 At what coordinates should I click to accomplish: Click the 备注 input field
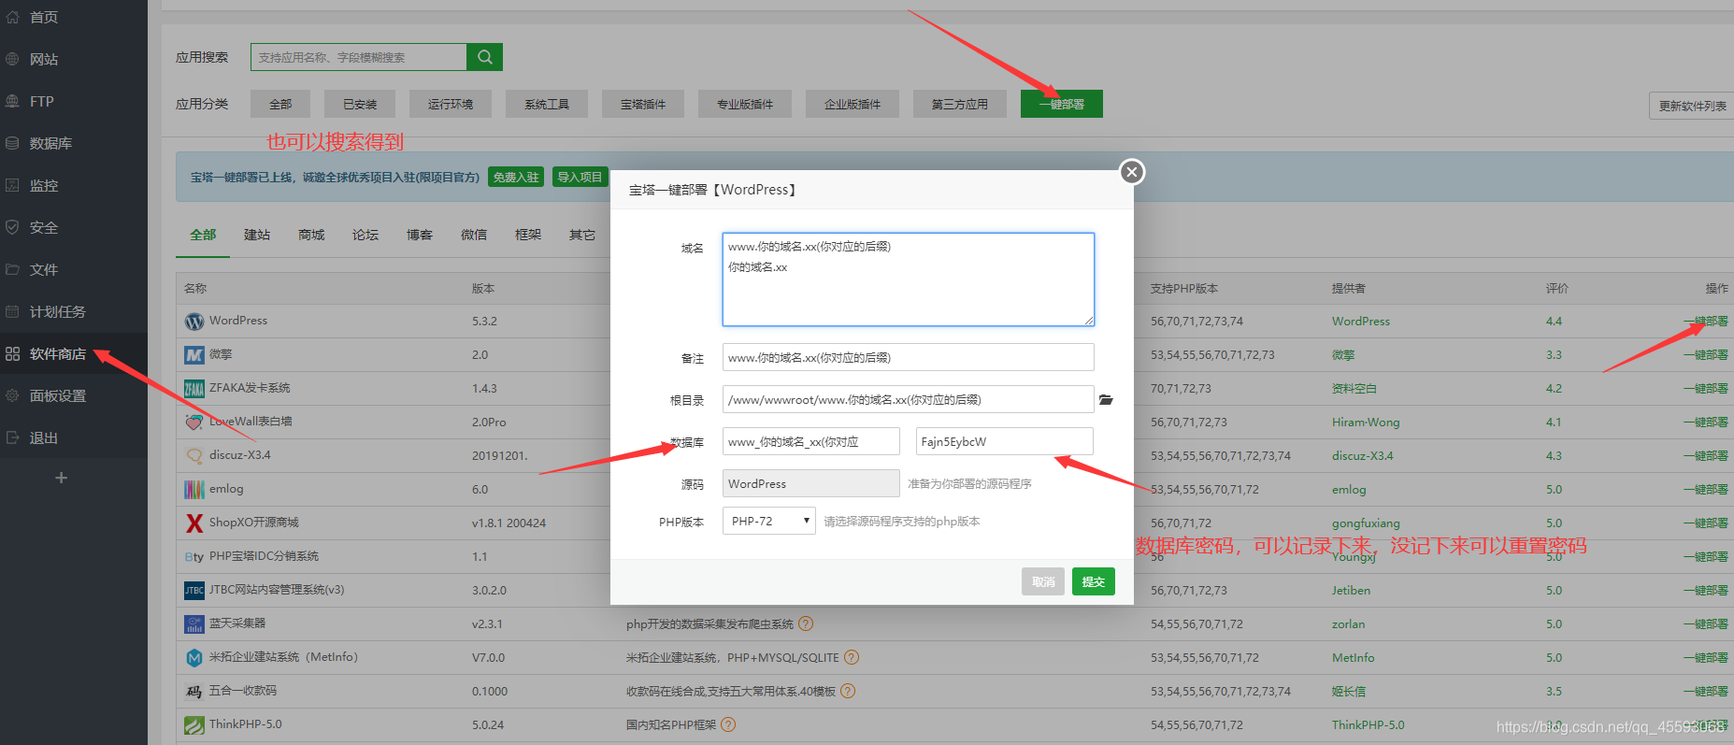908,357
